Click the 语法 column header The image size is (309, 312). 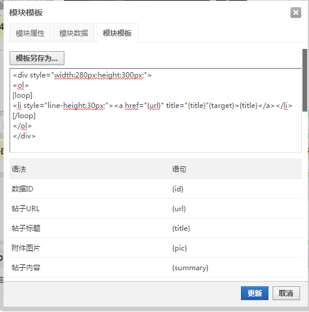(x=18, y=169)
